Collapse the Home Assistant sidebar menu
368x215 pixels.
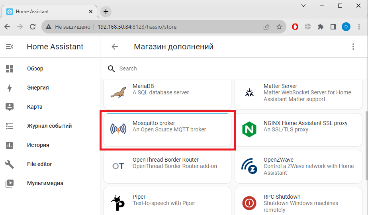(x=10, y=47)
